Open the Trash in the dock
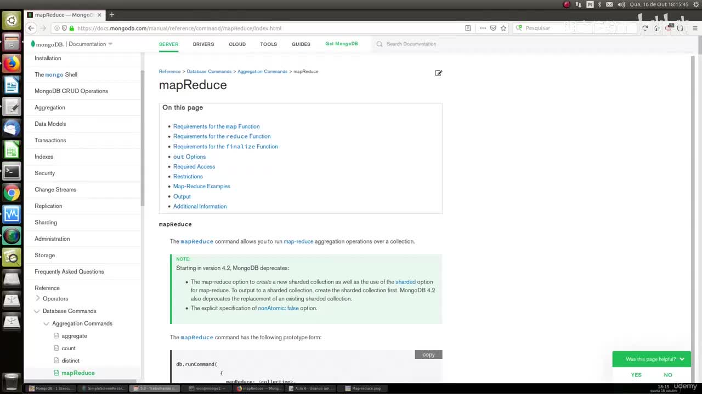The width and height of the screenshot is (702, 394). pyautogui.click(x=12, y=381)
